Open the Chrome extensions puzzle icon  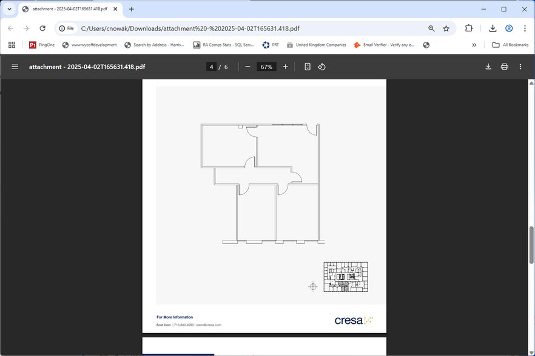[468, 28]
